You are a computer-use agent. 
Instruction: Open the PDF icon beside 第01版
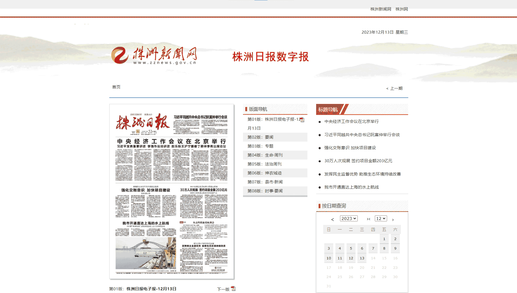tap(302, 120)
